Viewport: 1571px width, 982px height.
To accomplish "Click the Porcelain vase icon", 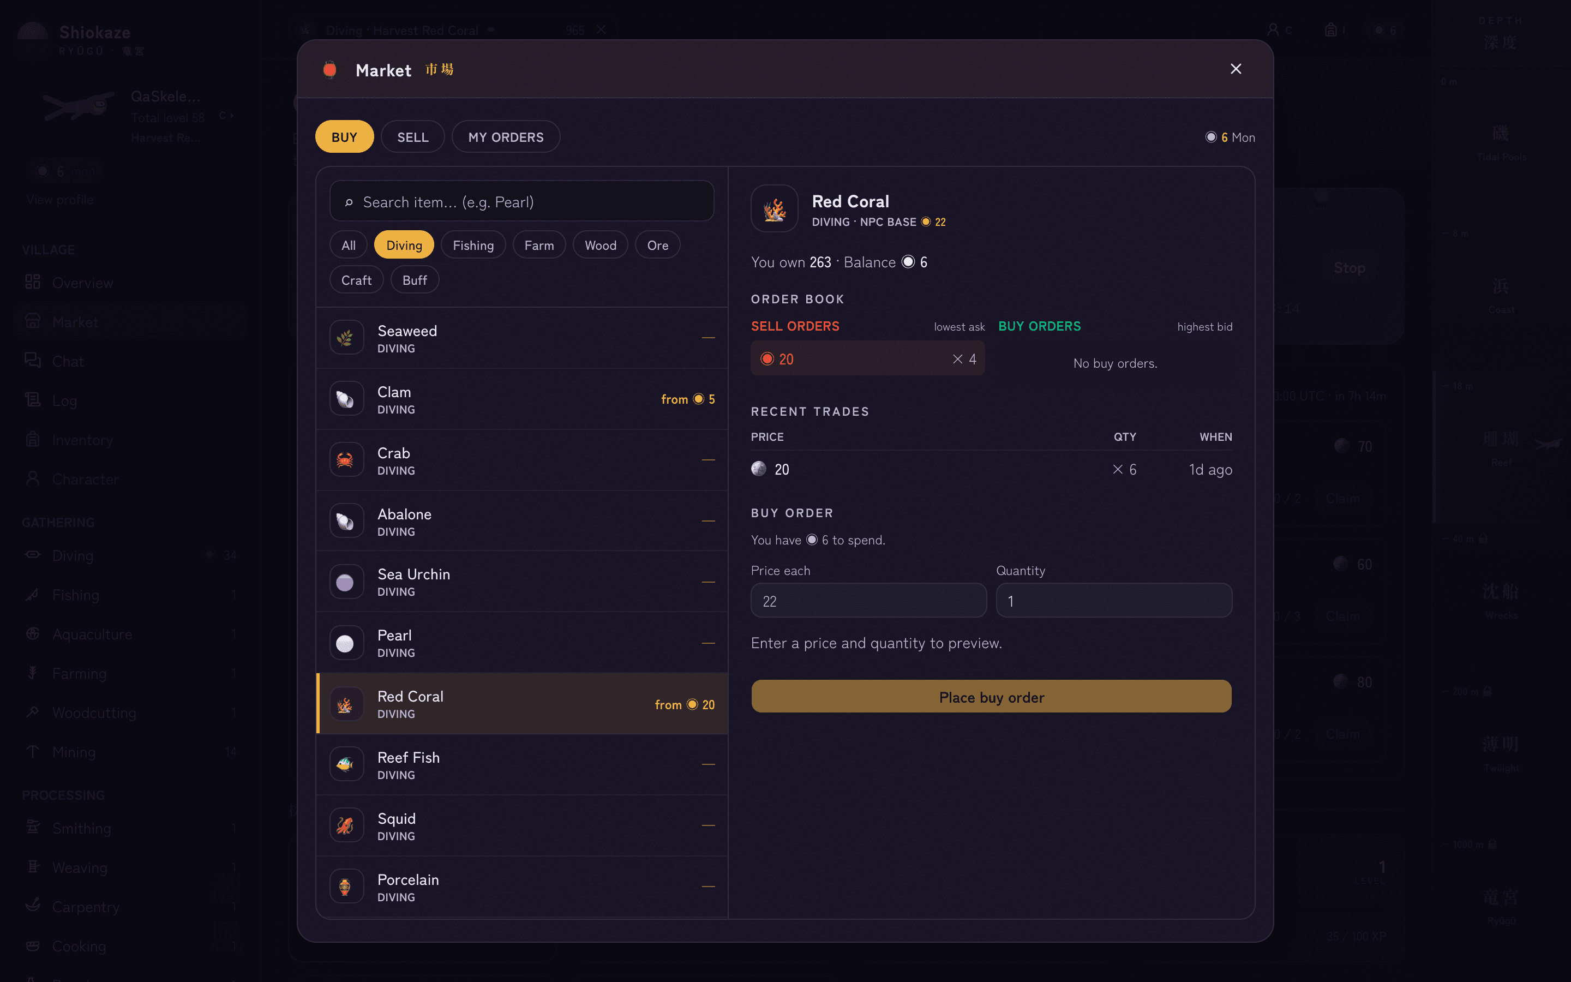I will point(346,887).
